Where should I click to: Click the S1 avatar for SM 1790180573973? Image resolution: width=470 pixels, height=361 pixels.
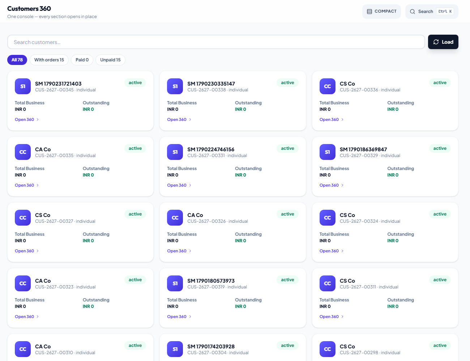tap(175, 283)
